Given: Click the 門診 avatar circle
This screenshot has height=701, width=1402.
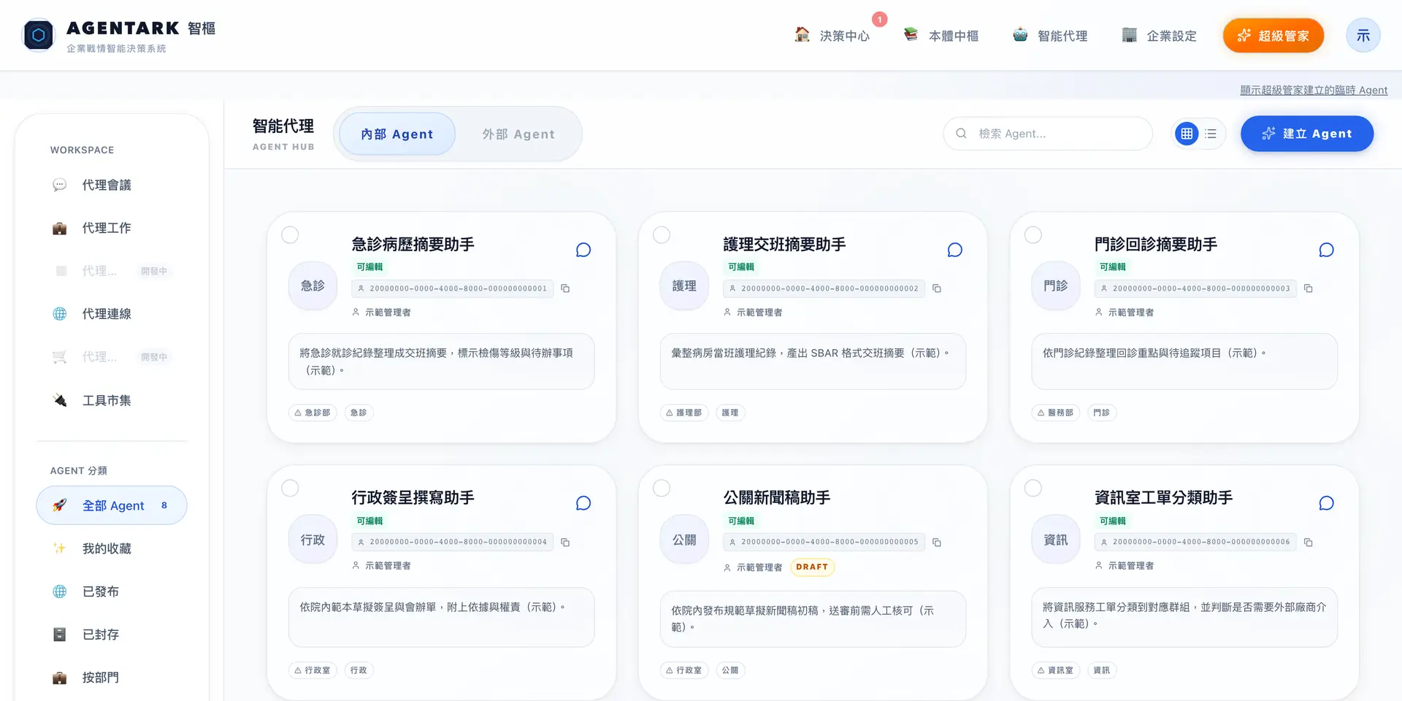Looking at the screenshot, I should click(x=1056, y=286).
